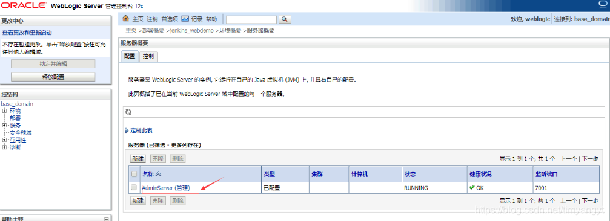Image resolution: width=610 pixels, height=221 pixels.
Task: Select 安全领域 in domain tree
Action: 21,133
